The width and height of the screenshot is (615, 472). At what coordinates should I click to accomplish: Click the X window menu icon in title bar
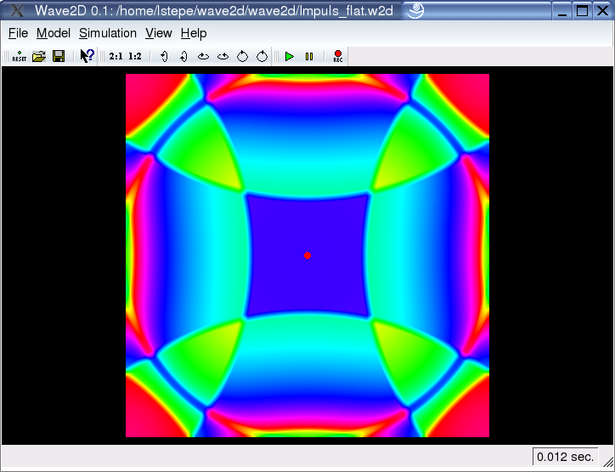coord(15,11)
